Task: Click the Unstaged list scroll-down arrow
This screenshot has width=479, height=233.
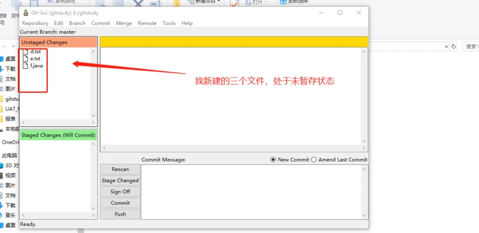Action: coord(93,116)
